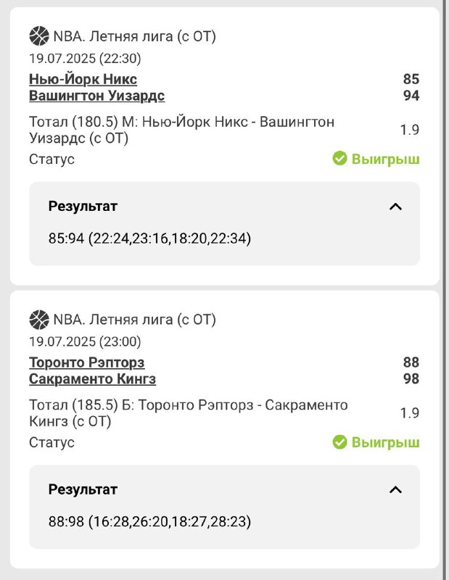Click the 88:98 quarter-by-quarter score line

149,521
